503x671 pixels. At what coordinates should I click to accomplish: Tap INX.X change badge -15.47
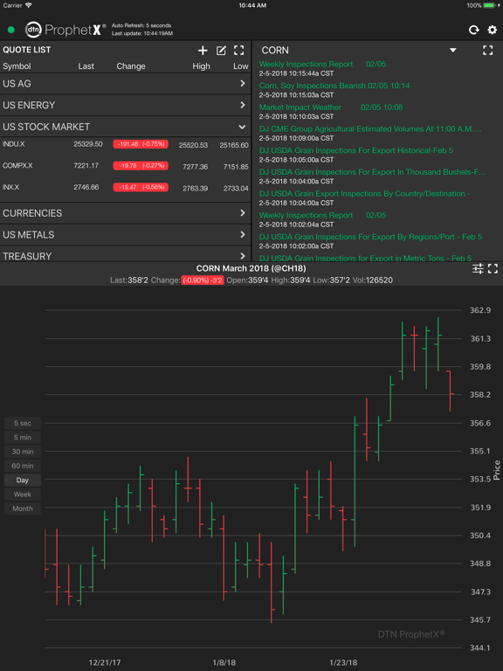pos(141,187)
